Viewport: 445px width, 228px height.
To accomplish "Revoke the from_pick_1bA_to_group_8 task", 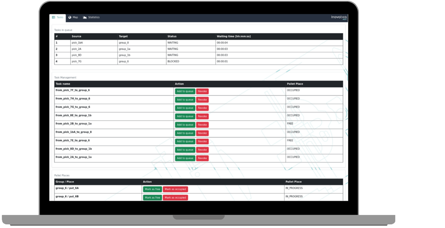I will pos(202,133).
